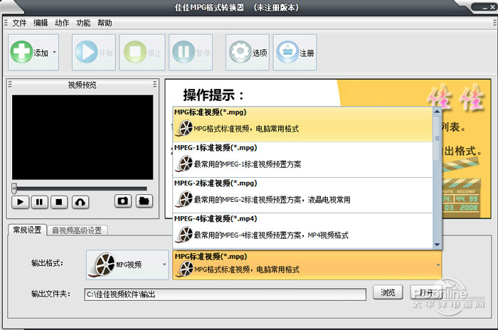Screen dimensions: 498x330
Task: Click the 视频预览 panel right grip icon
Action: 154,84
